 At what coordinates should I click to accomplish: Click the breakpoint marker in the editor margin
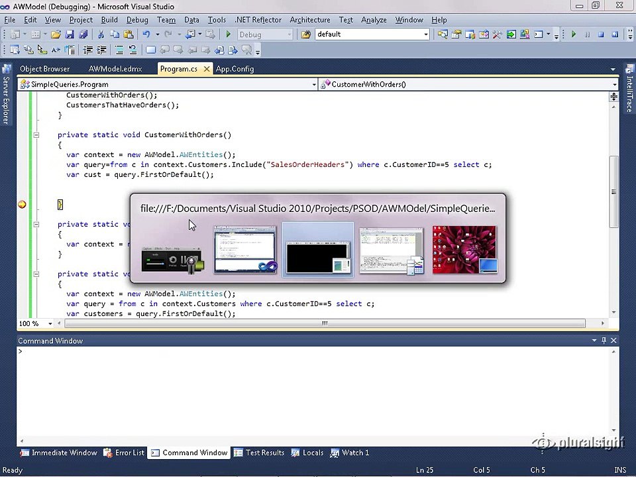22,205
